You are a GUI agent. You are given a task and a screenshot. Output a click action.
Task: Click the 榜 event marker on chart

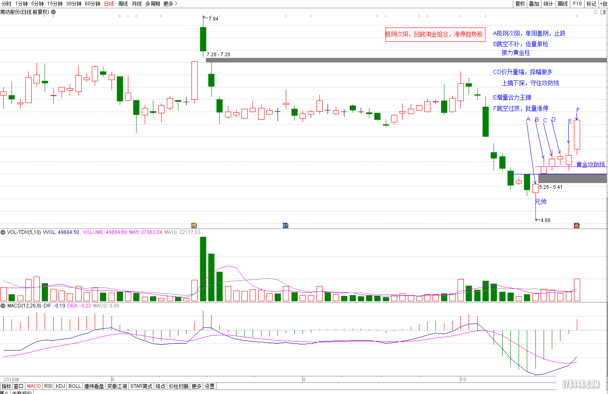click(194, 225)
